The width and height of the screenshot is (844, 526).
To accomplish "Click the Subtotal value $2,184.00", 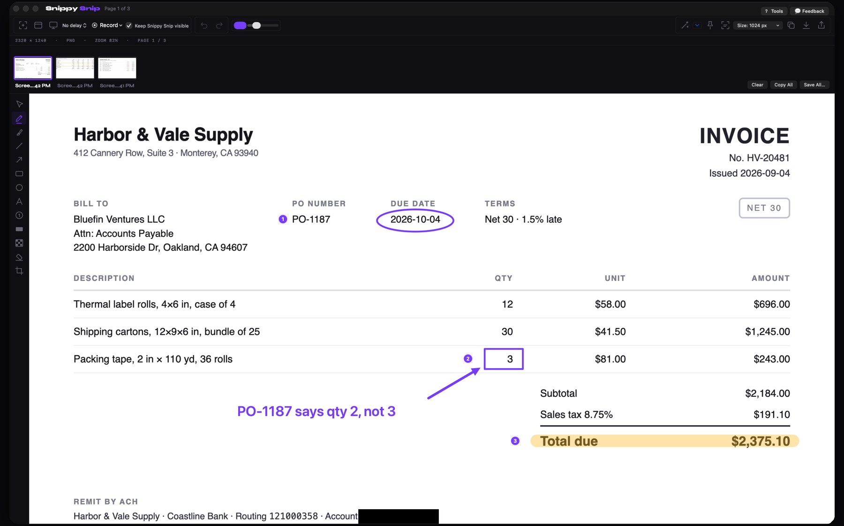I will click(x=768, y=393).
